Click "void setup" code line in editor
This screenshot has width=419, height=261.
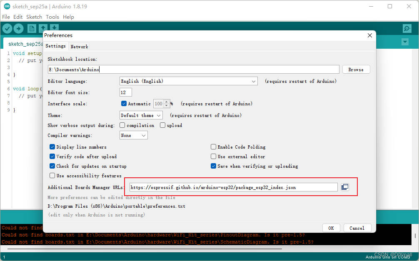27,53
